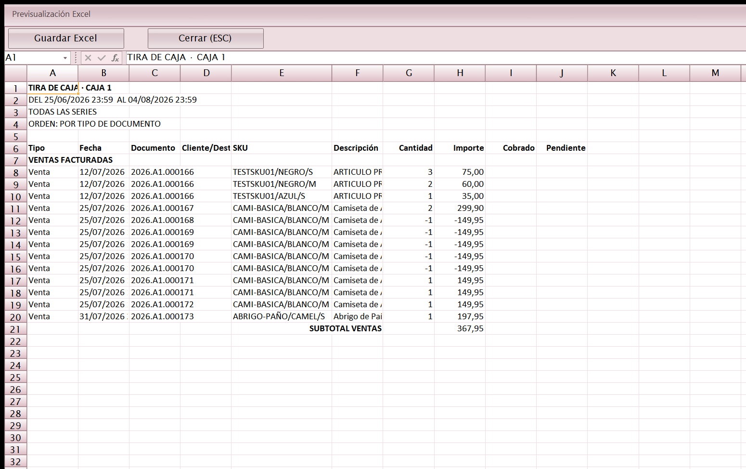
Task: Click importe value 299,90
Action: click(x=460, y=208)
